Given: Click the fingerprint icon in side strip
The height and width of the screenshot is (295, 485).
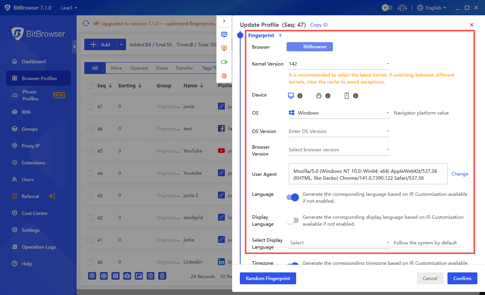Looking at the screenshot, I should click(x=224, y=76).
